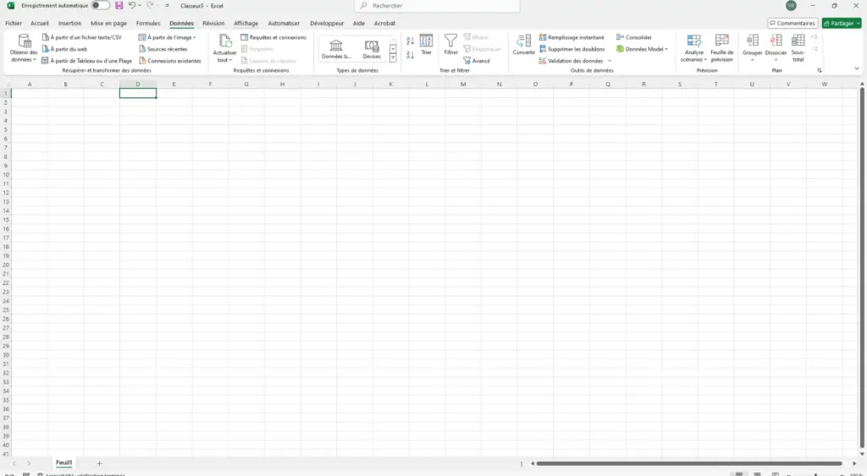Viewport: 867px width, 476px height.
Task: Select the Feuil1 sheet tab
Action: [x=64, y=462]
